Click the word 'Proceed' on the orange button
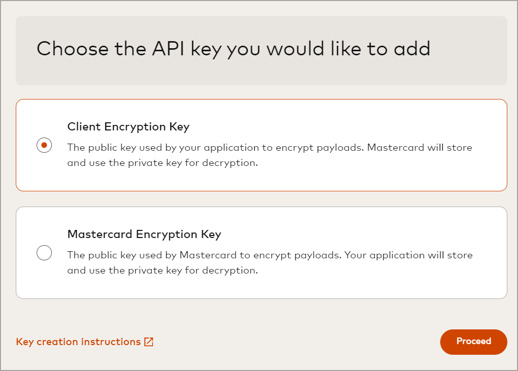 pyautogui.click(x=474, y=342)
